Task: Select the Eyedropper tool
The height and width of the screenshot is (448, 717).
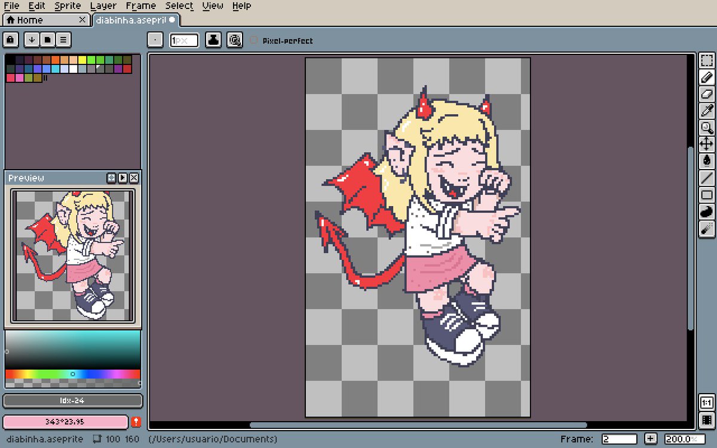Action: (x=707, y=111)
